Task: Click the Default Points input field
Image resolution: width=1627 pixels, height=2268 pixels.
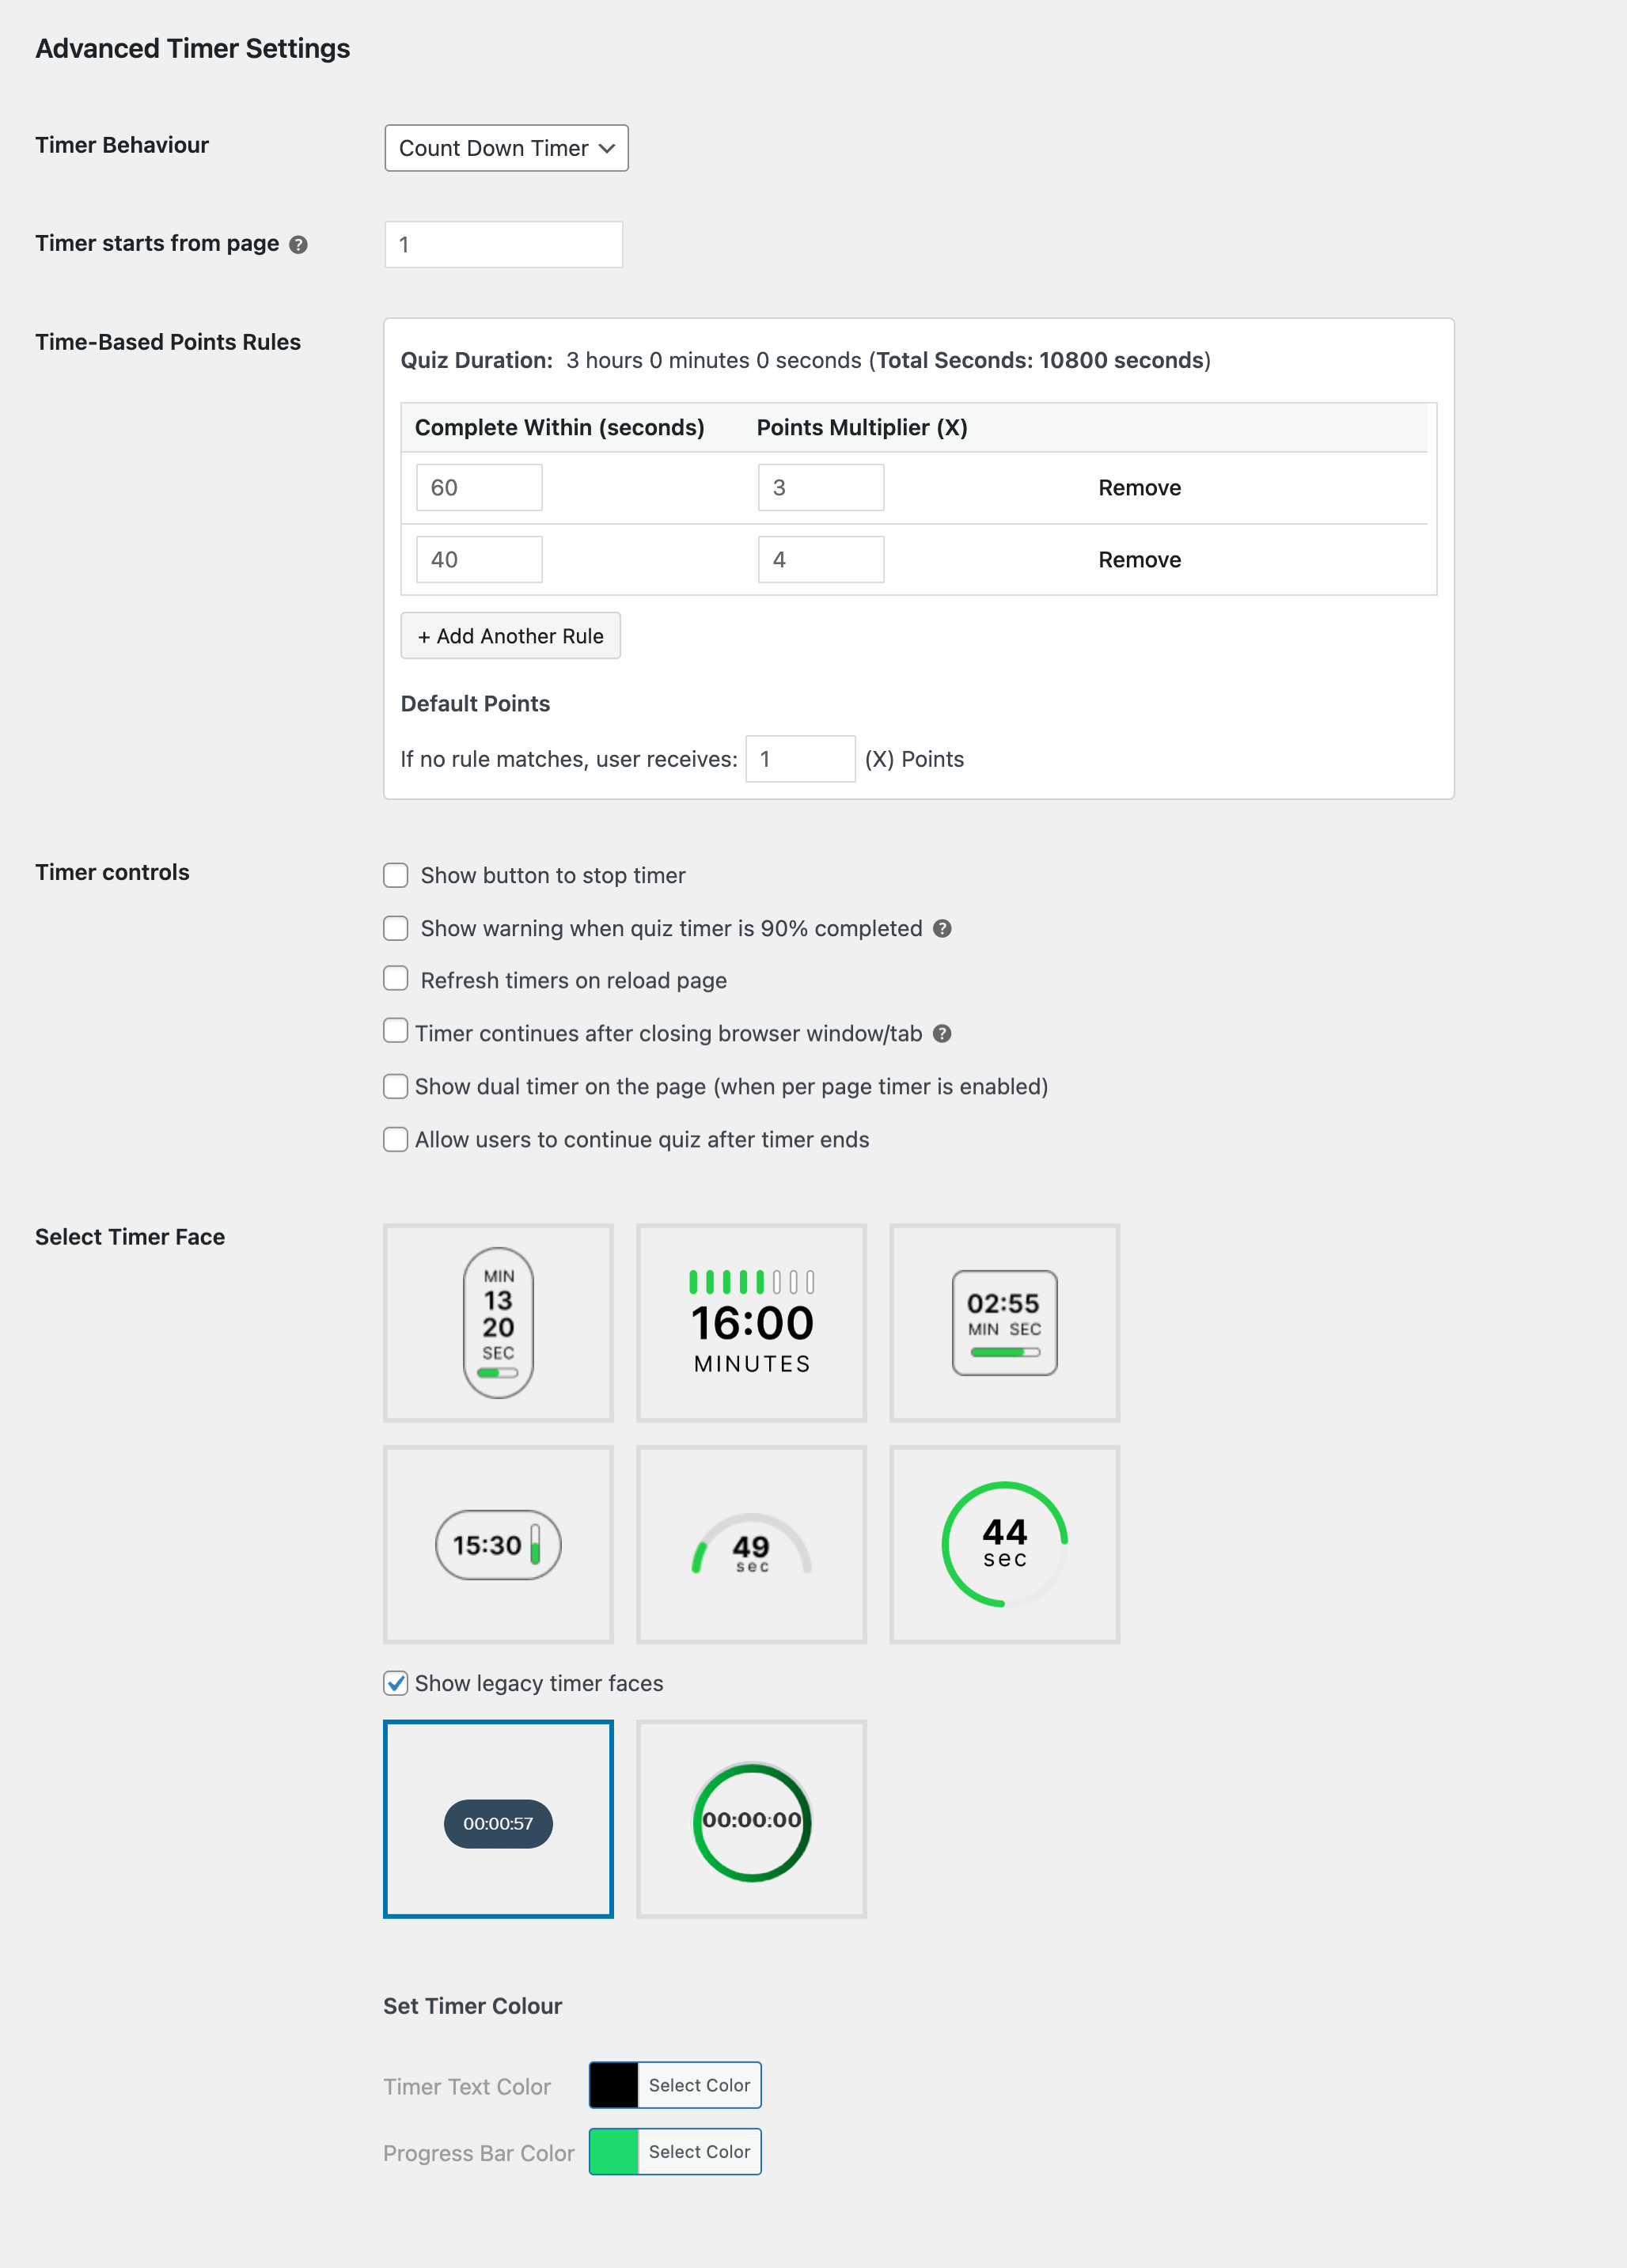Action: tap(799, 759)
